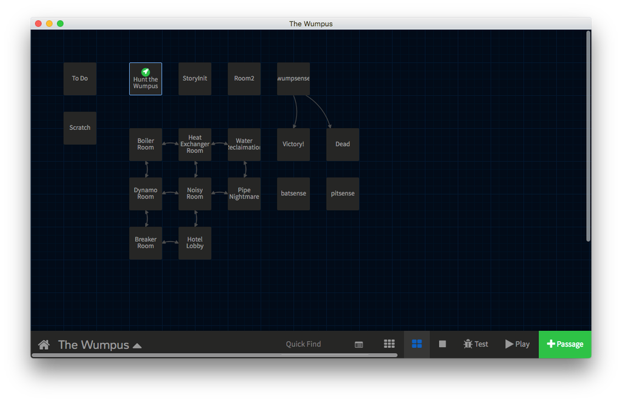The height and width of the screenshot is (402, 622).
Task: Select the small-grid zoom level icon
Action: [x=389, y=344]
